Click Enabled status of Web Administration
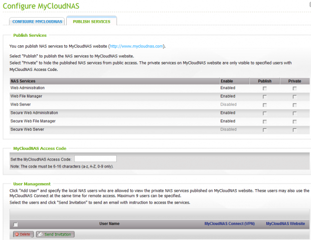This screenshot has height=240, width=311. (228, 88)
